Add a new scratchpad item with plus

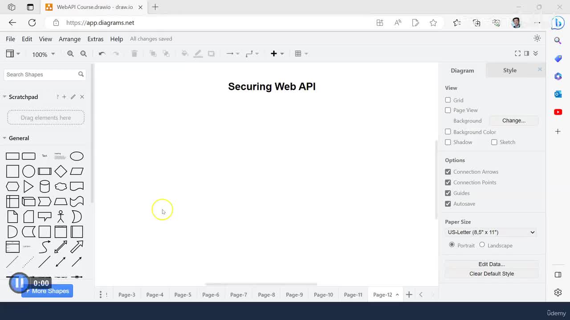click(x=64, y=97)
